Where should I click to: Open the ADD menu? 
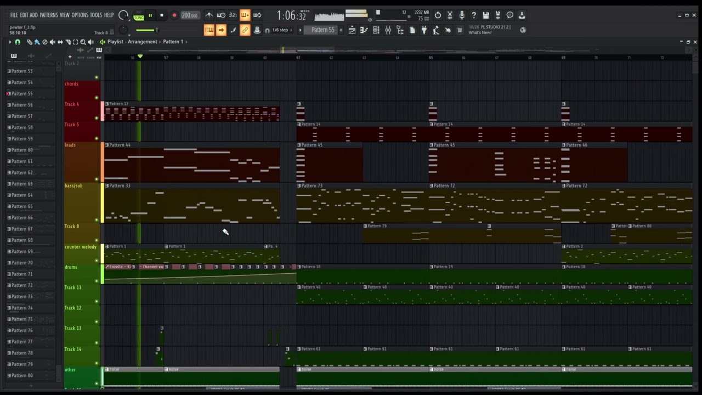pyautogui.click(x=33, y=15)
